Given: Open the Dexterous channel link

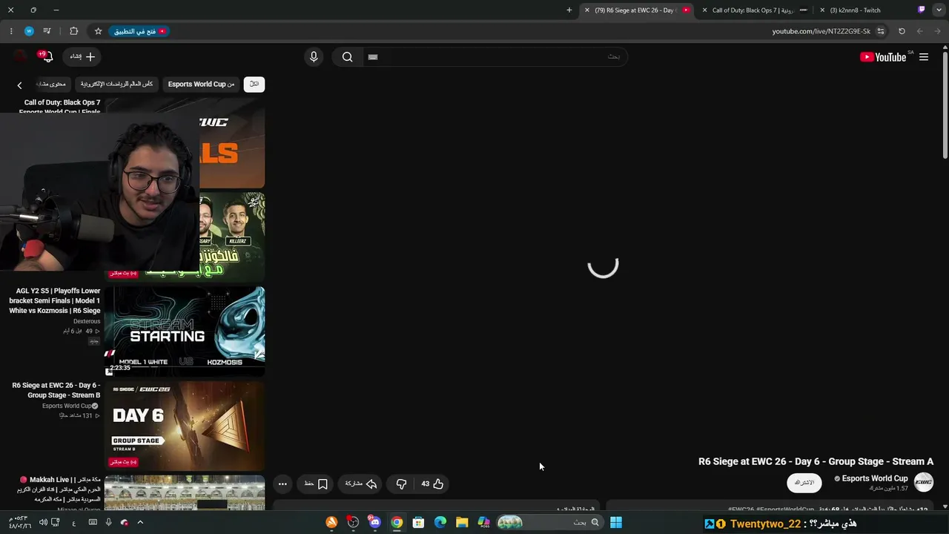Looking at the screenshot, I should coord(87,321).
